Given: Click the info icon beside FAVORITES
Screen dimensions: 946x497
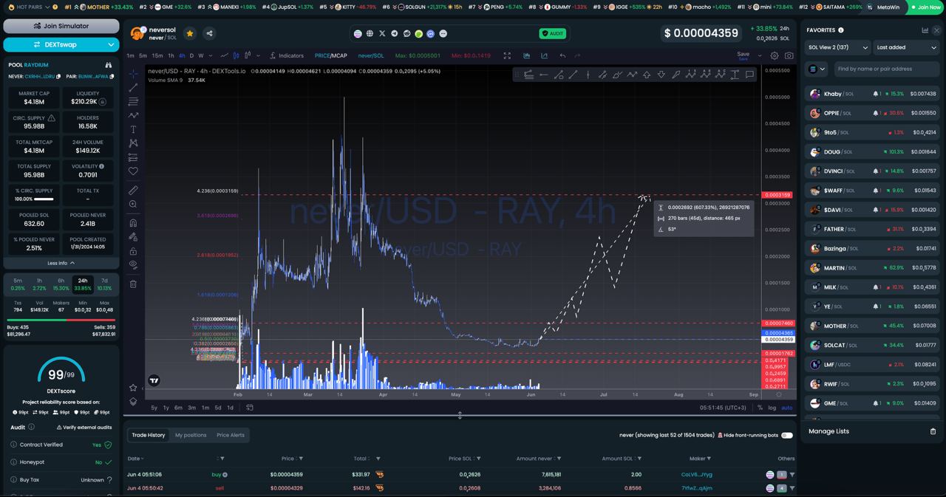Looking at the screenshot, I should coord(841,30).
